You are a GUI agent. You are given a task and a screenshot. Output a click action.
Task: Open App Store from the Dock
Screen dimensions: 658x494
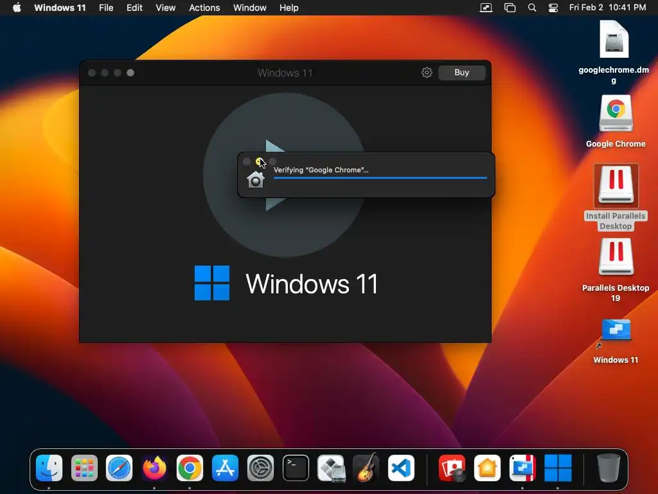point(225,468)
